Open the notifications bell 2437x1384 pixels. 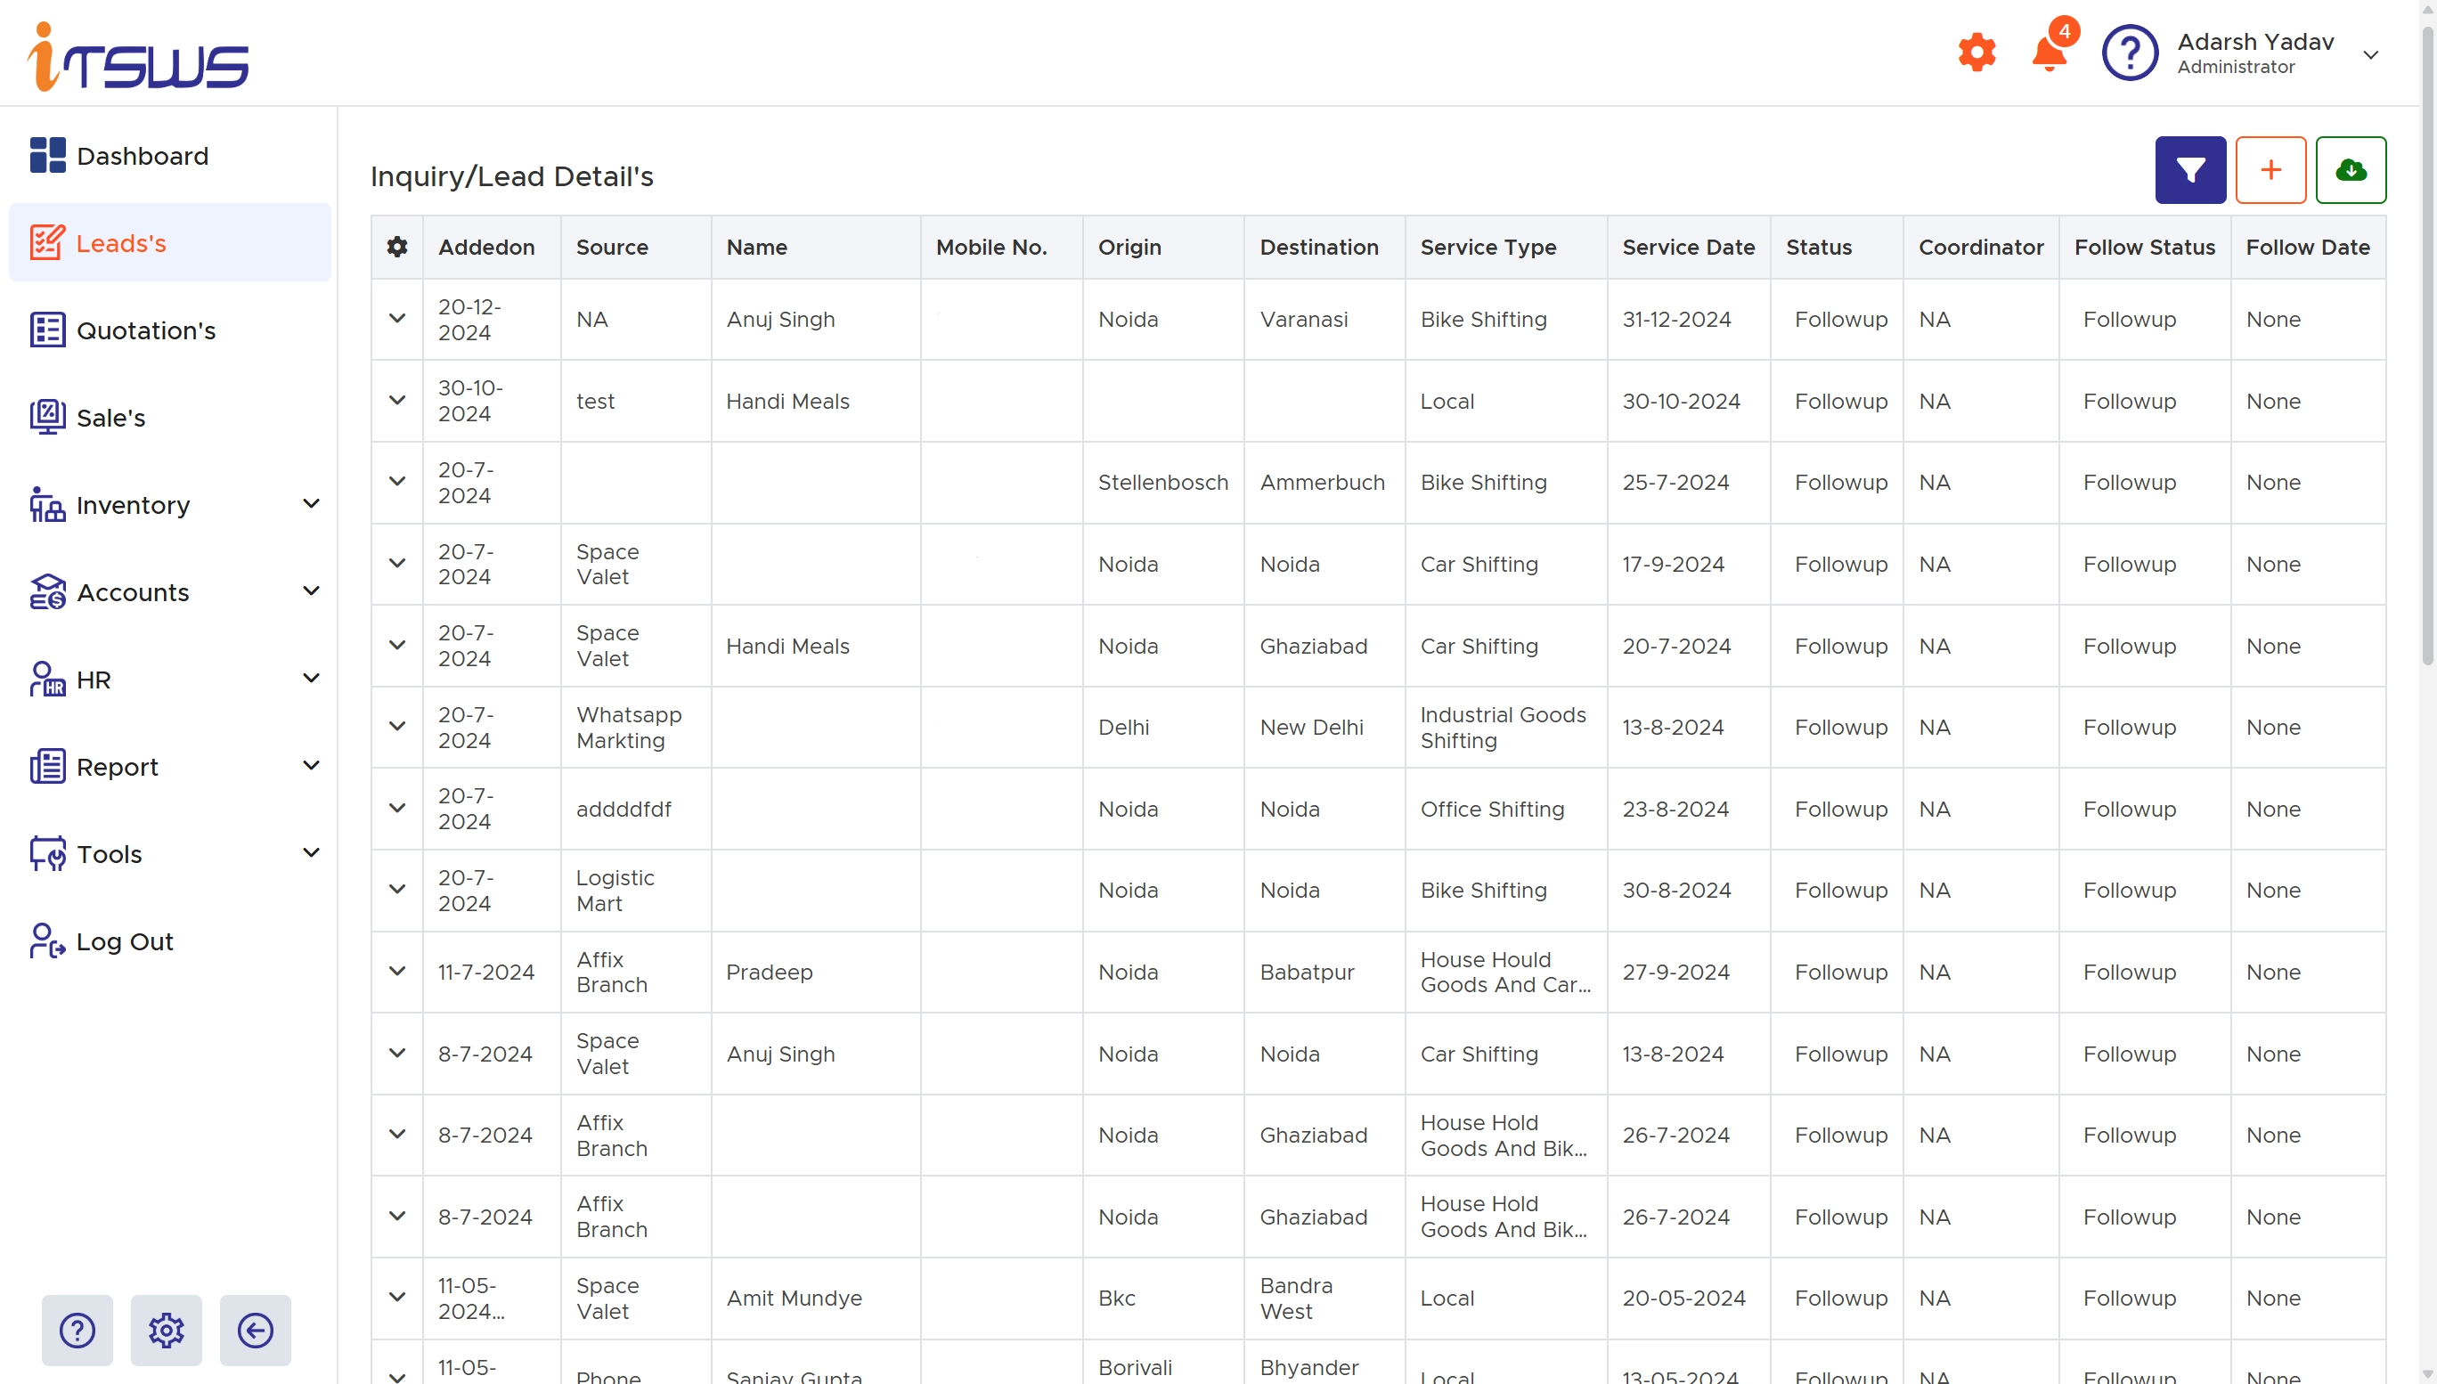[x=2049, y=54]
